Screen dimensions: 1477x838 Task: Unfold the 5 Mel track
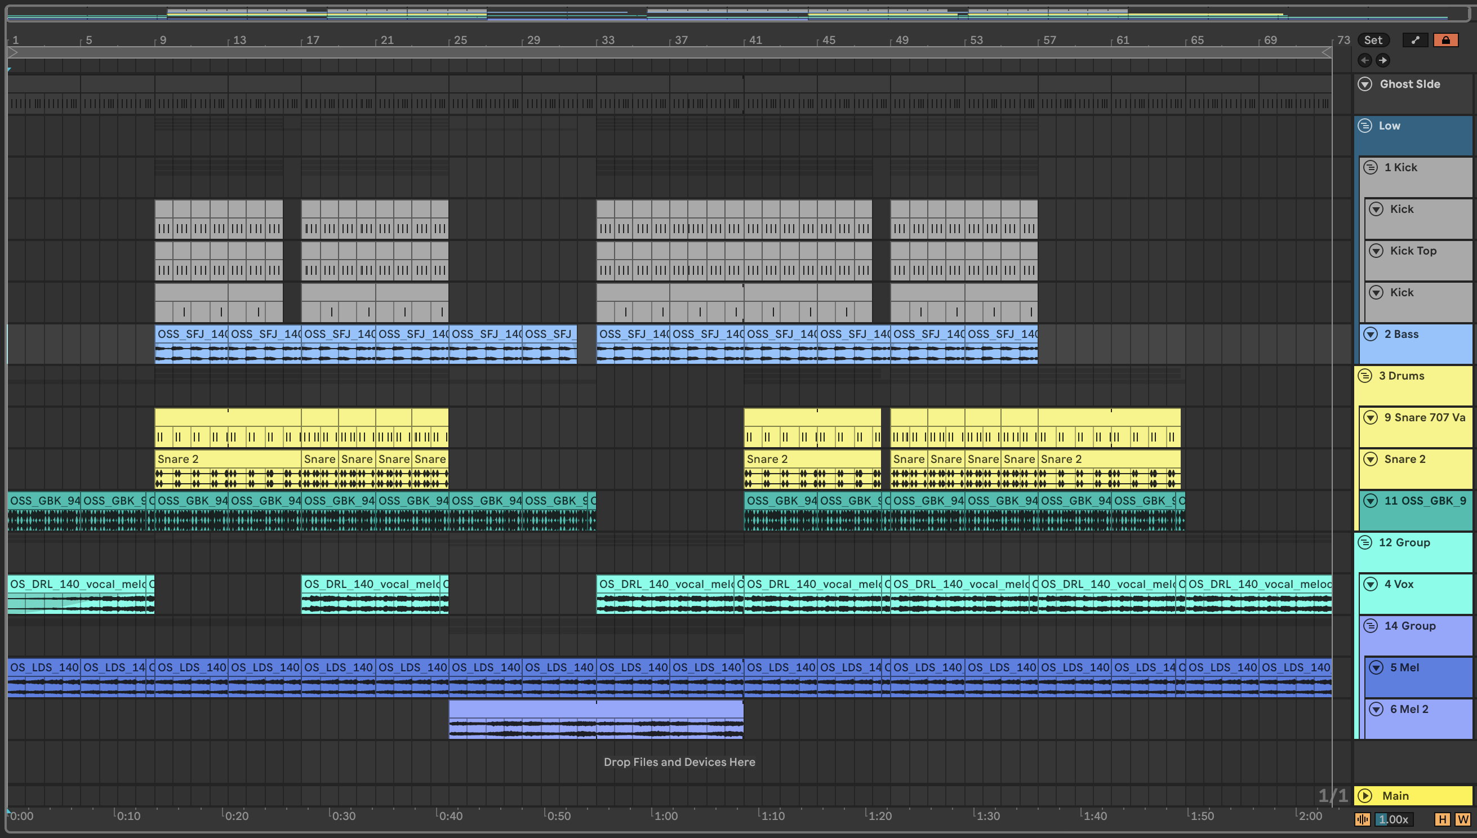(1376, 667)
